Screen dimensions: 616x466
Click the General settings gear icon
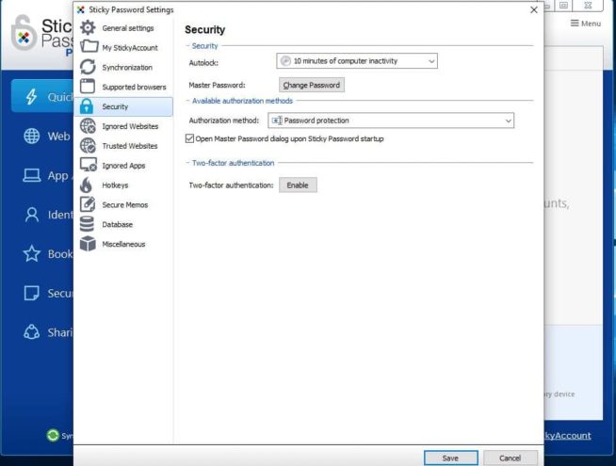(x=88, y=28)
